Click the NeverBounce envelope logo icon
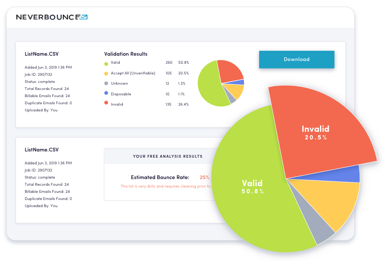The image size is (382, 261). 83,17
